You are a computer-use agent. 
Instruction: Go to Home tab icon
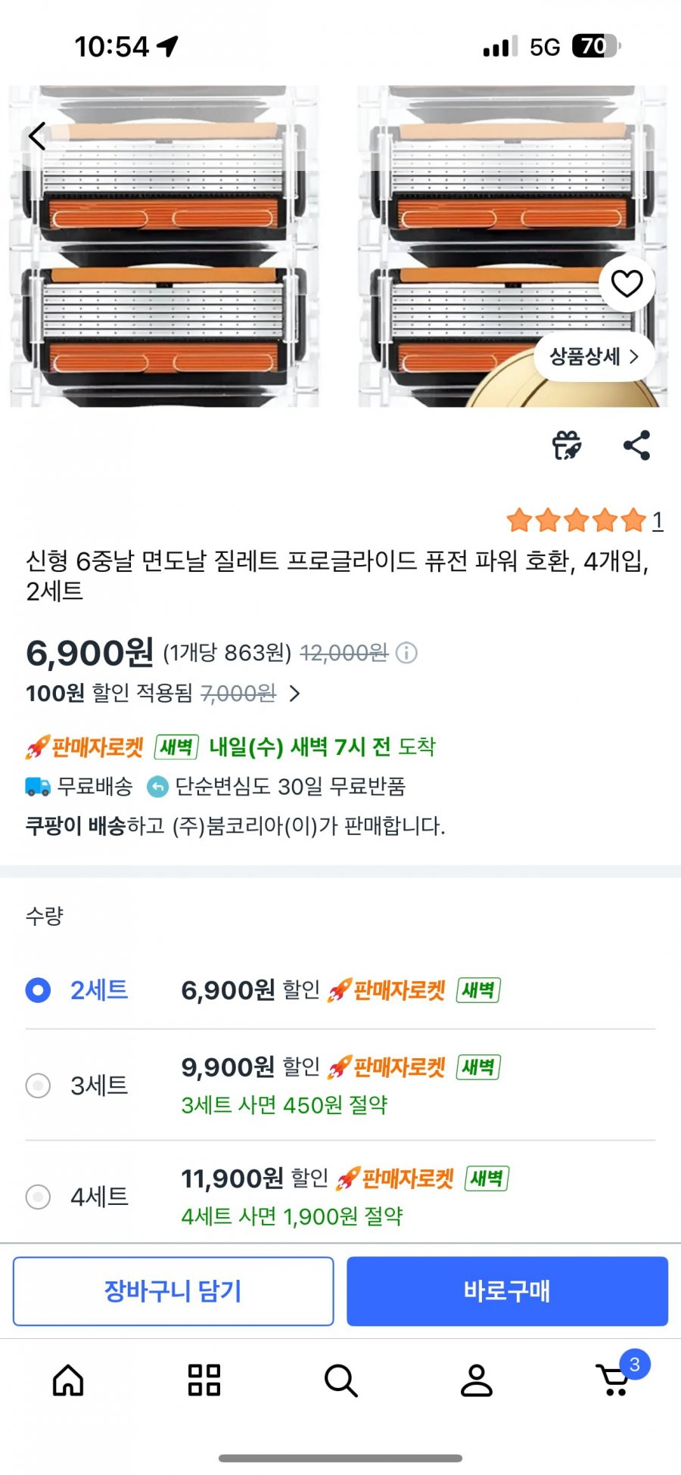(x=68, y=1380)
